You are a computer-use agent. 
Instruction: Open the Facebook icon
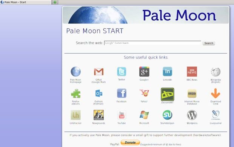[x=122, y=93]
